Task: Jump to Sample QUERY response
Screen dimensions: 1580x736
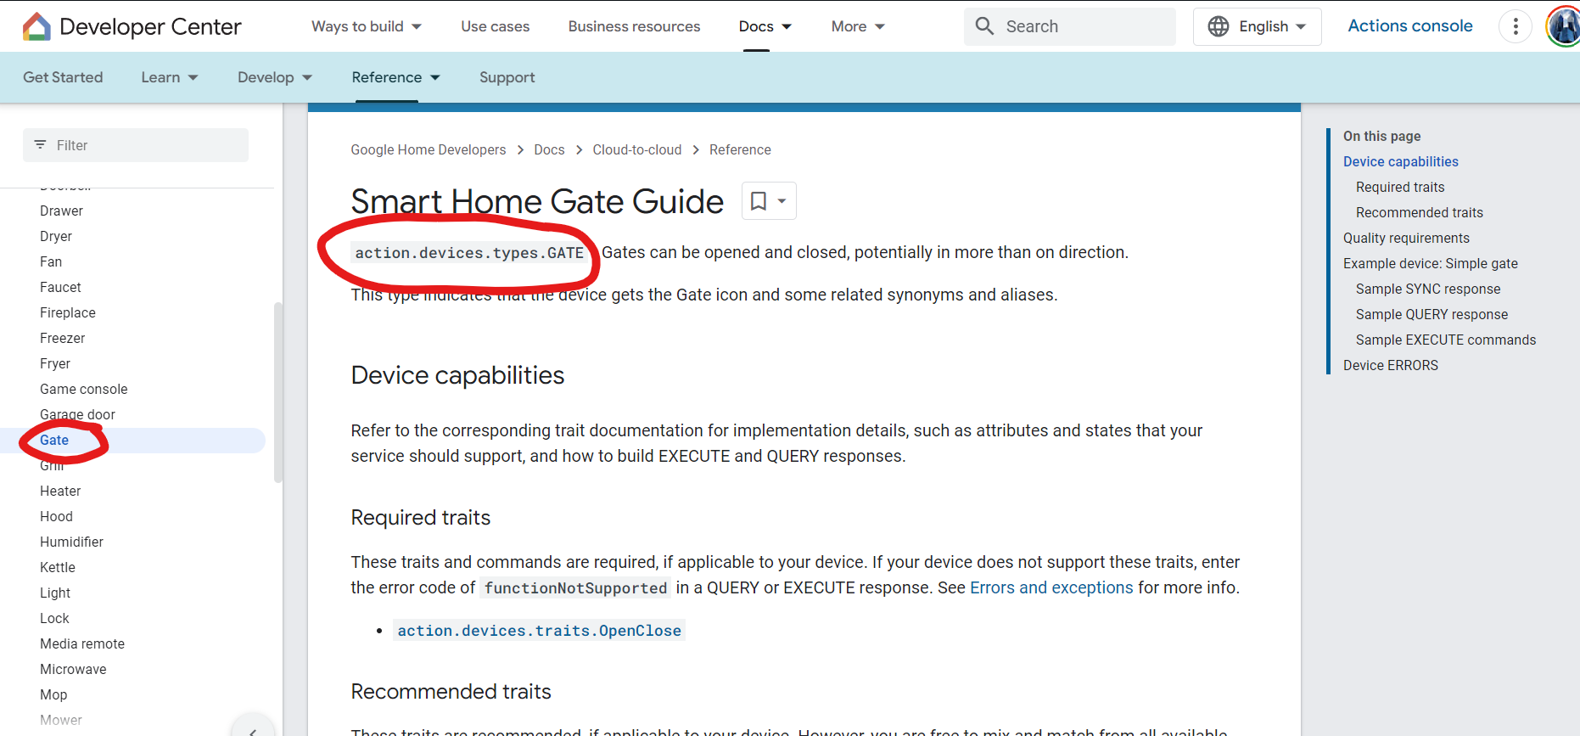Action: coord(1432,314)
